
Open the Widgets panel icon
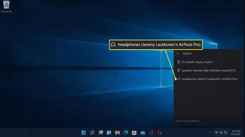coord(109,133)
